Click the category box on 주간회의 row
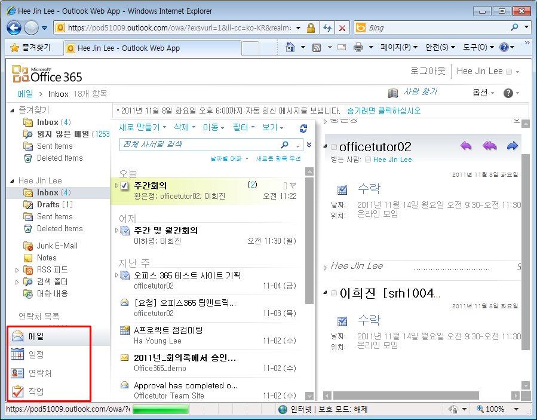The image size is (537, 420). [x=285, y=185]
